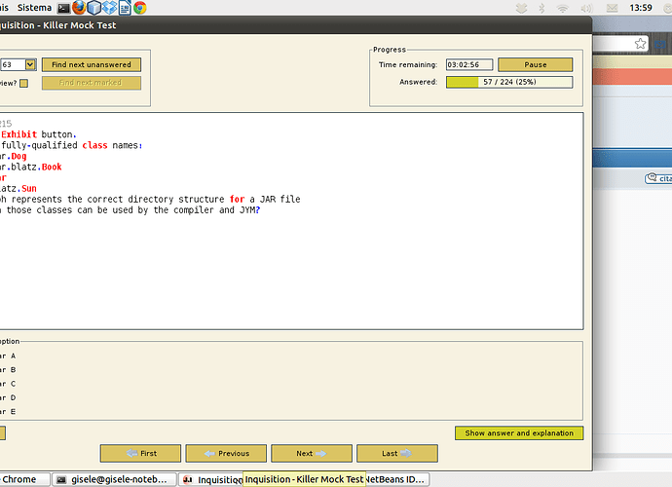Screen dimensions: 672x487
Task: Open the Dropbox icon in the panel
Action: (109, 7)
